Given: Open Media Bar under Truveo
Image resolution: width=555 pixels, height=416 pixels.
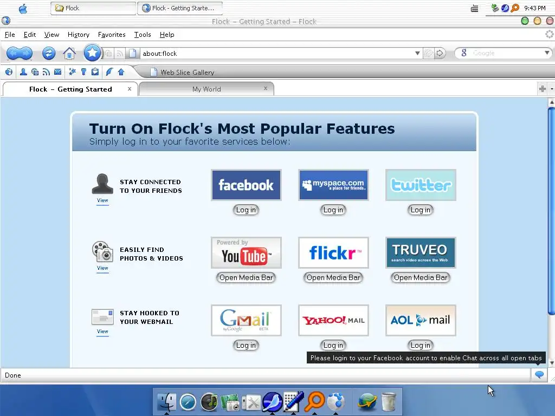Looking at the screenshot, I should (x=421, y=278).
